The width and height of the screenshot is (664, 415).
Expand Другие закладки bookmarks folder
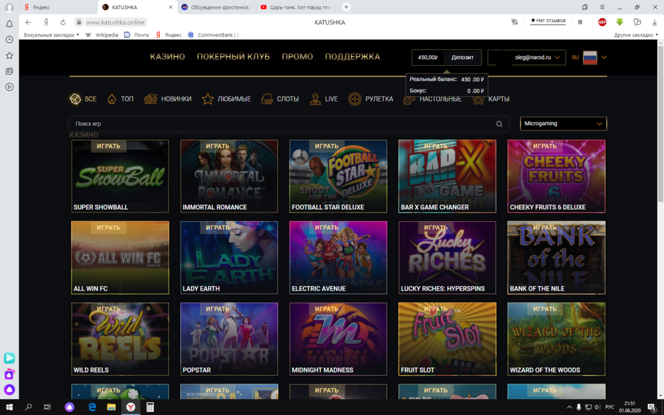[635, 35]
